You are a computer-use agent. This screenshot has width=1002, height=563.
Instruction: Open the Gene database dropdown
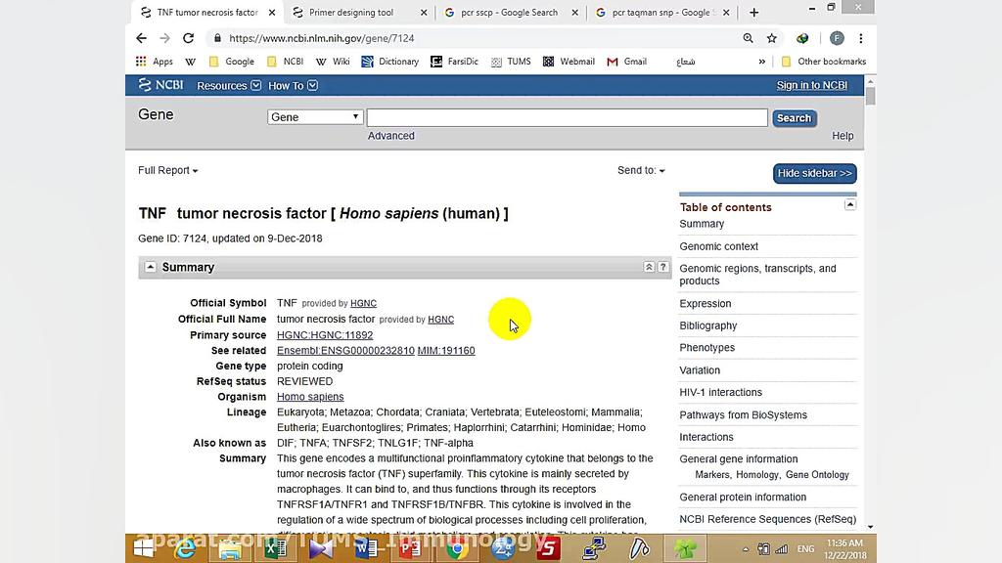(x=315, y=117)
